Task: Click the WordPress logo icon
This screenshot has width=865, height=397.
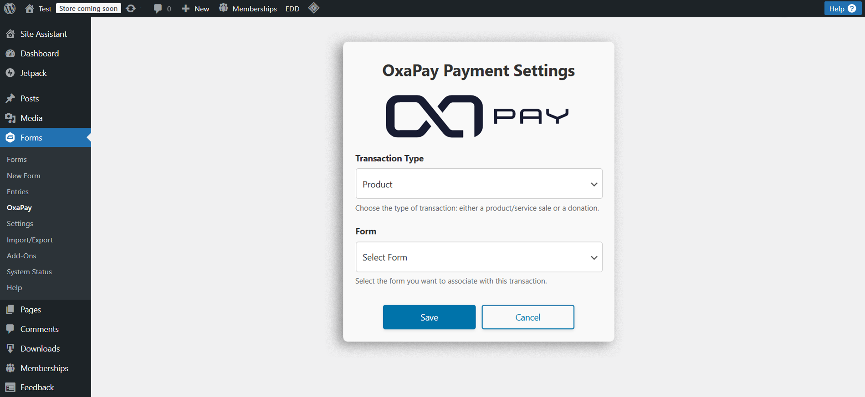Action: tap(10, 9)
